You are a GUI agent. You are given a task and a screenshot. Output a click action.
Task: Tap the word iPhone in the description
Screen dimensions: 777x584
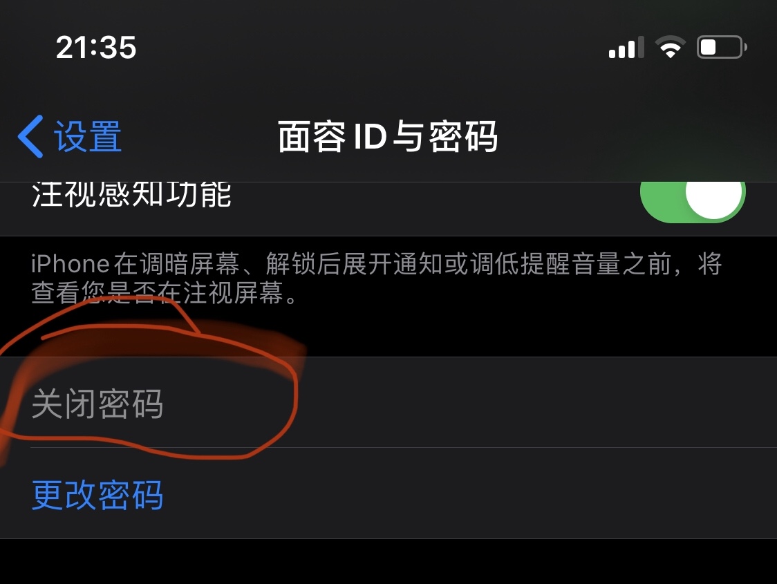click(71, 263)
